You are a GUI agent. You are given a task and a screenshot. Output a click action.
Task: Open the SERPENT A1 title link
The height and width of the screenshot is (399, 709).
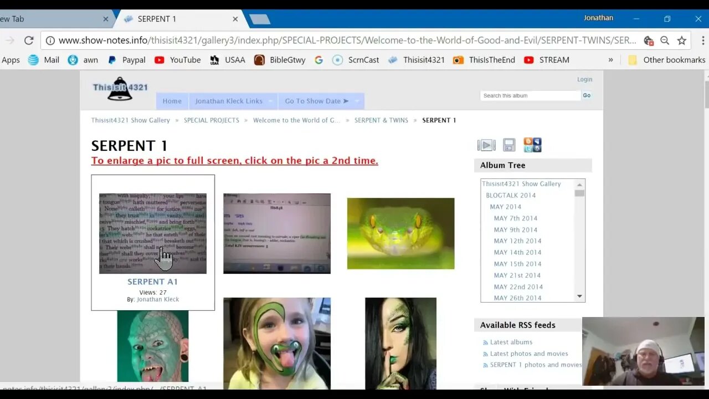pyautogui.click(x=152, y=282)
